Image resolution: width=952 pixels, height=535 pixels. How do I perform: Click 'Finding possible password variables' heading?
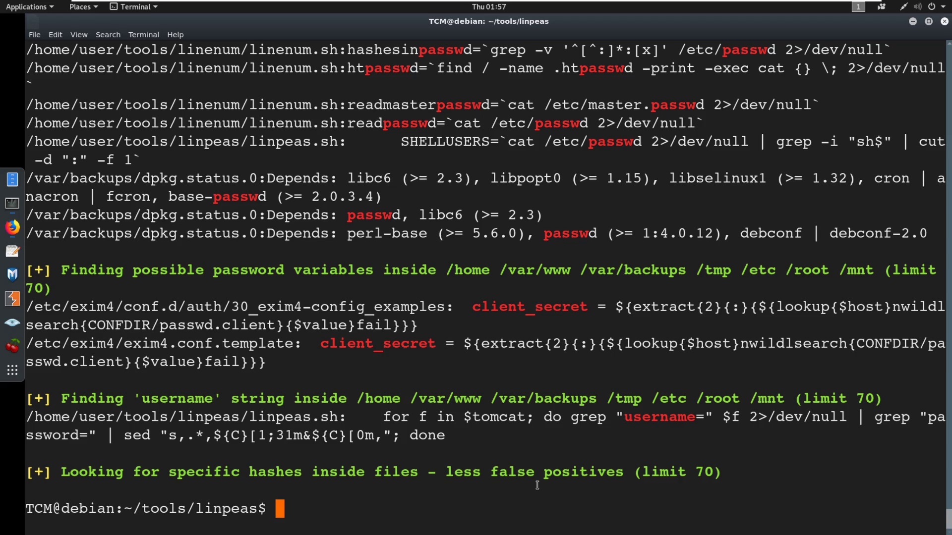tap(481, 279)
